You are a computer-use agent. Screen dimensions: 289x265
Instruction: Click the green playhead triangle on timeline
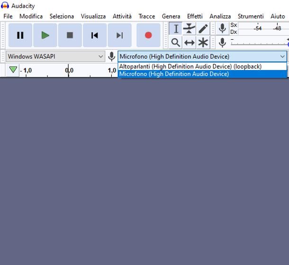pyautogui.click(x=13, y=70)
